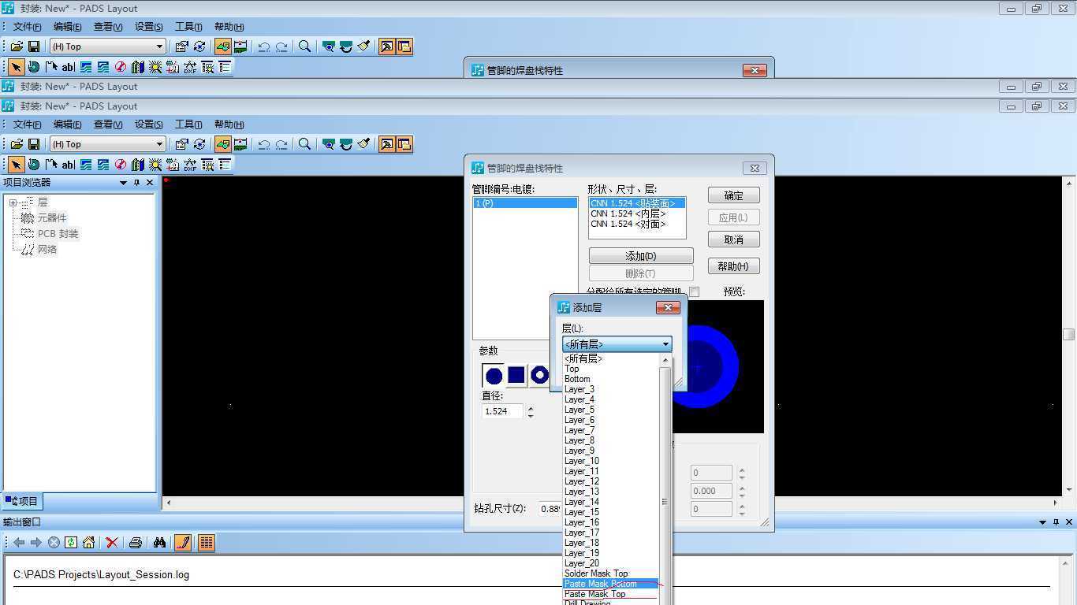Open the Properties icon beside the main window layer dropdown
This screenshot has height=605, width=1077.
[181, 144]
